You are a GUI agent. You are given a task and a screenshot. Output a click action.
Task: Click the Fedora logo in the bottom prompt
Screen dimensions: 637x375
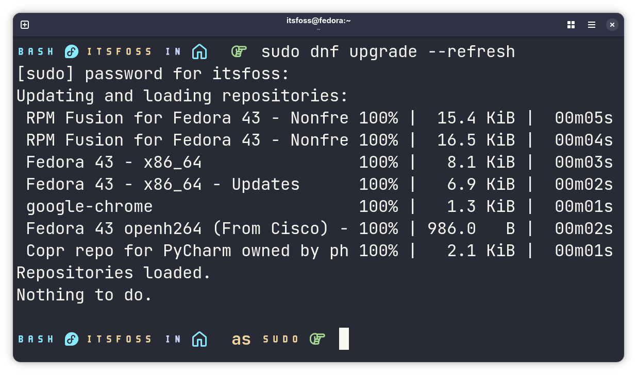click(72, 339)
